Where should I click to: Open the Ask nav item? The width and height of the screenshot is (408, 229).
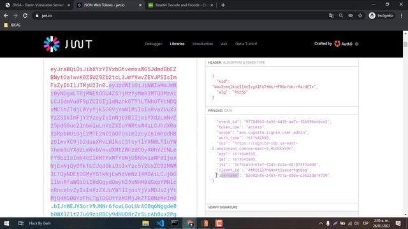[x=224, y=44]
